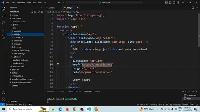Maximize the terminal panel size
Viewport: 200px width, 112px height.
(193, 91)
